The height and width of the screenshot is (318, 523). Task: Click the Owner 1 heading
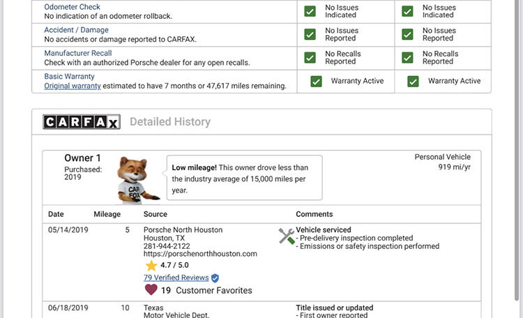[82, 158]
